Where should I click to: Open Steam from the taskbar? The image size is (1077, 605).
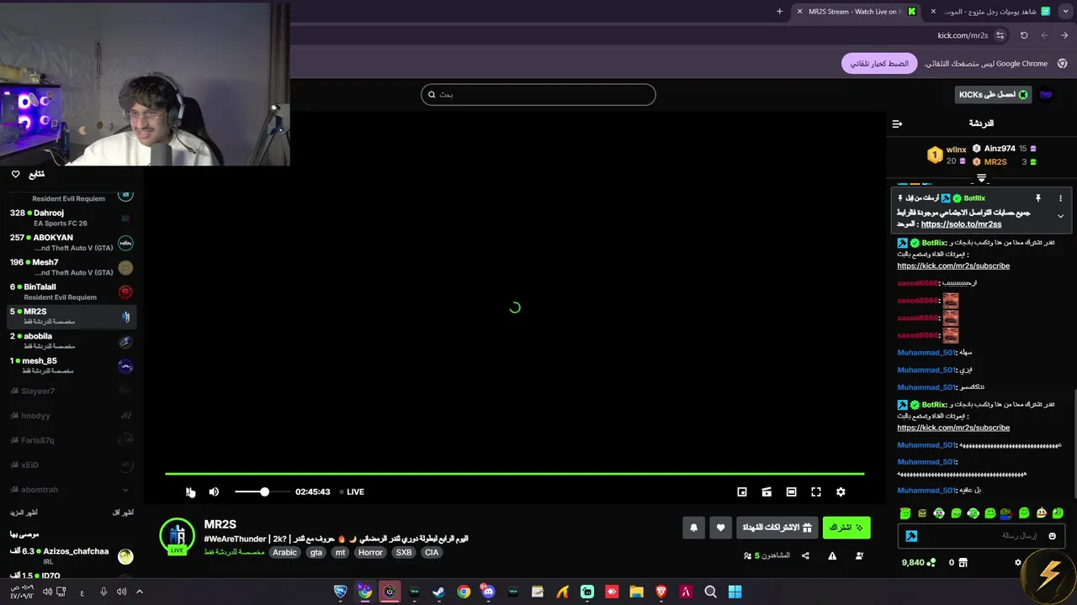[x=438, y=592]
